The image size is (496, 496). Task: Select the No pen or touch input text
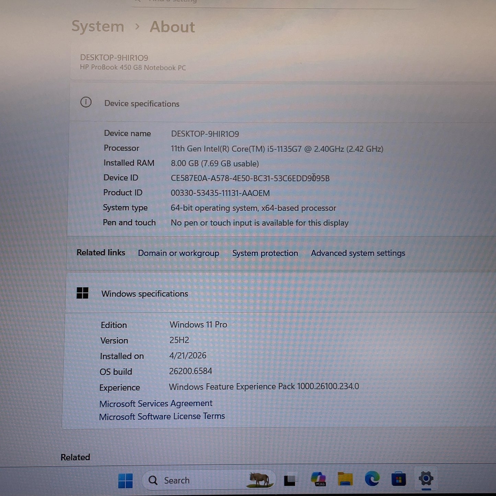[x=259, y=223]
